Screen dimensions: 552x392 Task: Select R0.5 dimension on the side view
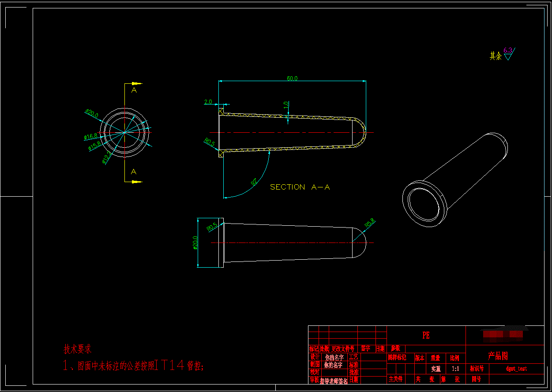[x=212, y=227]
